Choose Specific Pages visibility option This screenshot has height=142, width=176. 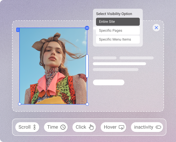click(118, 31)
